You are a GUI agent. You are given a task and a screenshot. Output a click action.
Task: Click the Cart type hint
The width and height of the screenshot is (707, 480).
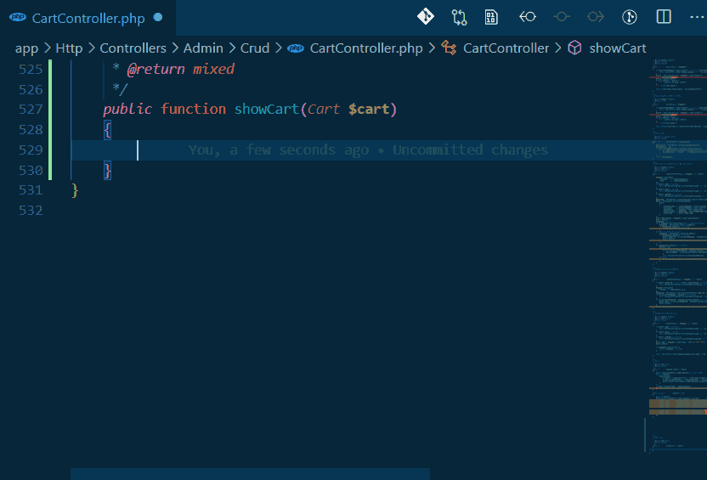click(x=324, y=109)
